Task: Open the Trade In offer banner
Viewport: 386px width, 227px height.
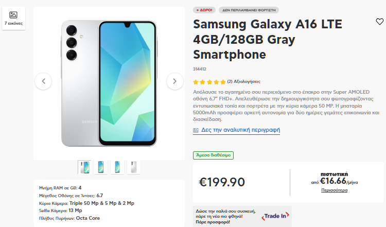Action: point(242,216)
